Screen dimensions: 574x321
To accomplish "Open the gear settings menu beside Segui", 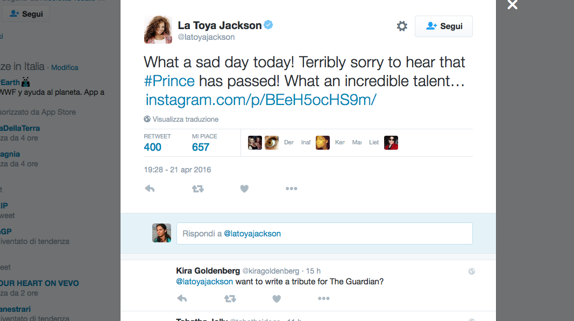I will click(402, 26).
